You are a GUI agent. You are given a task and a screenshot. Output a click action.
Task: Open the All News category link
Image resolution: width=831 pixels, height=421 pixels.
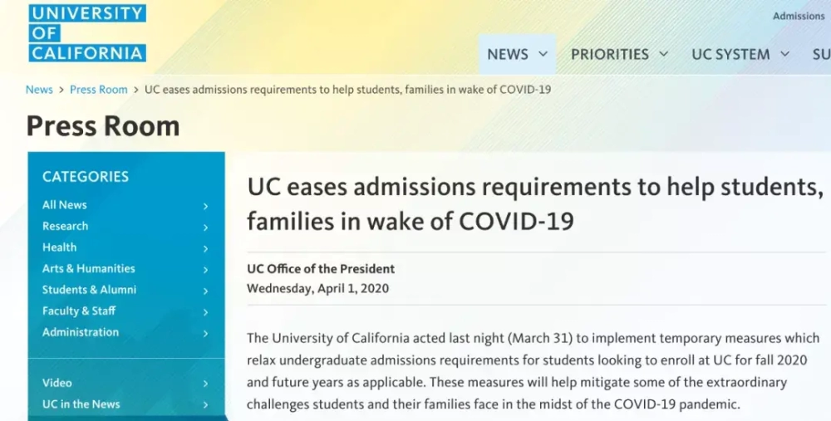pos(65,205)
